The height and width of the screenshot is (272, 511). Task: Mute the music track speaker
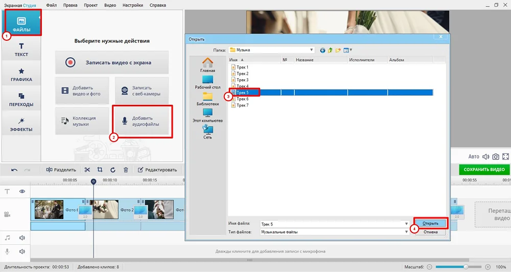22,238
